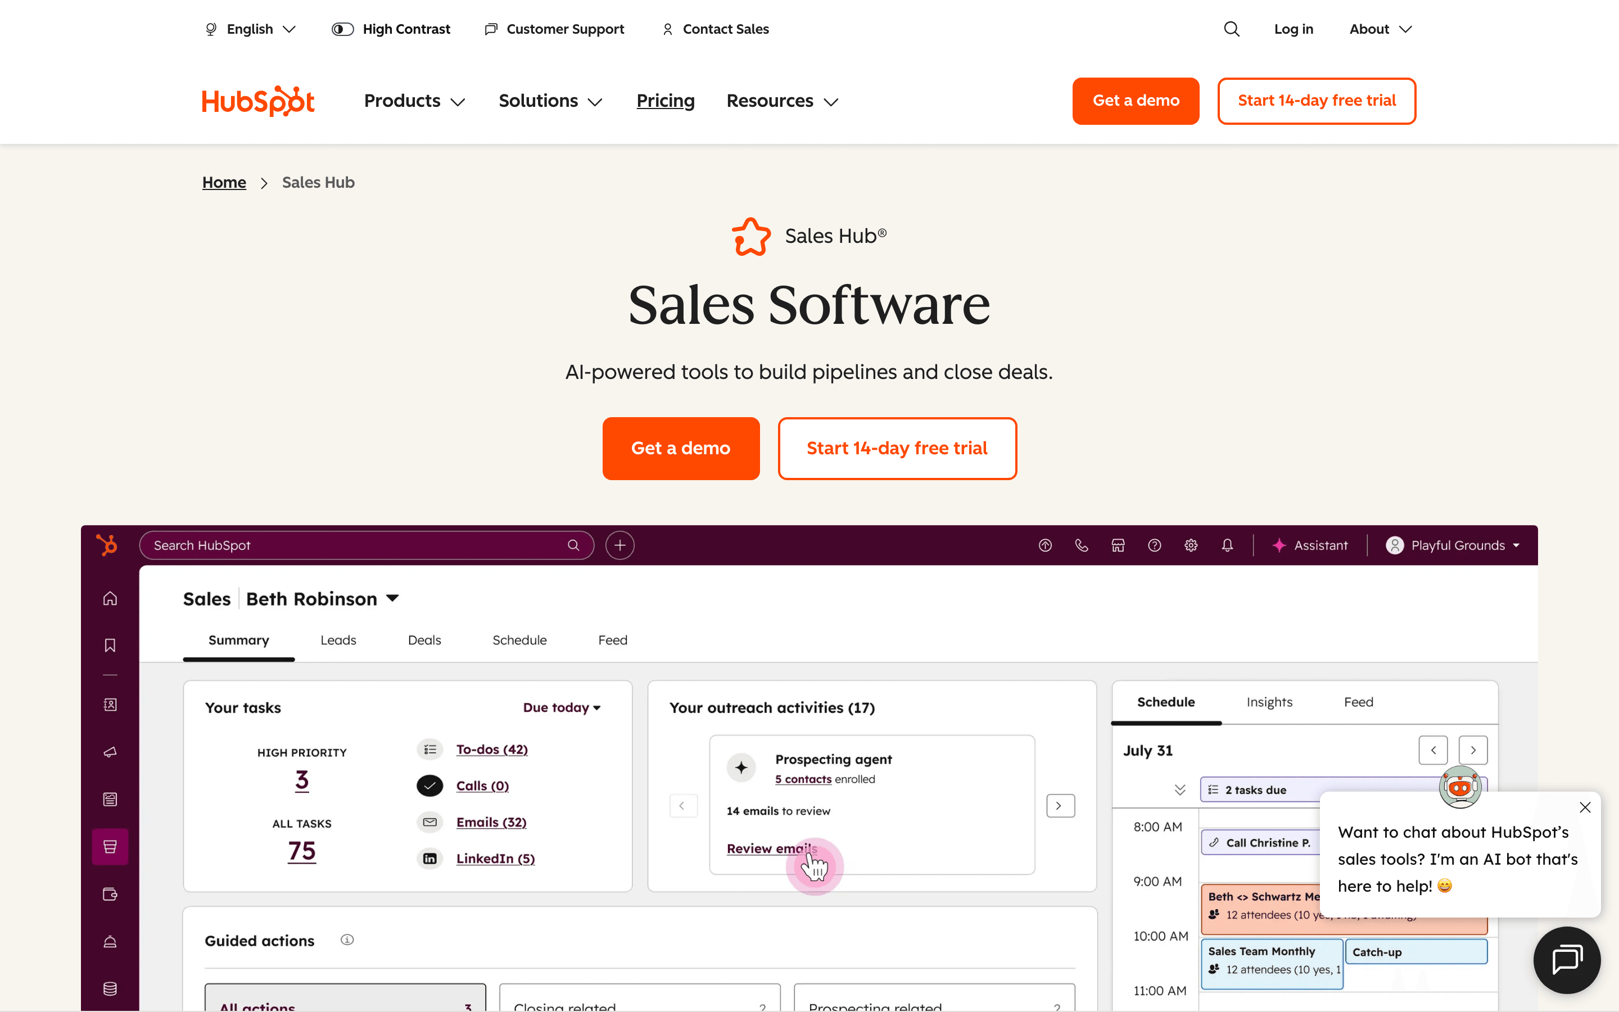Click the magnifier inside Search HubSpot field

click(573, 545)
